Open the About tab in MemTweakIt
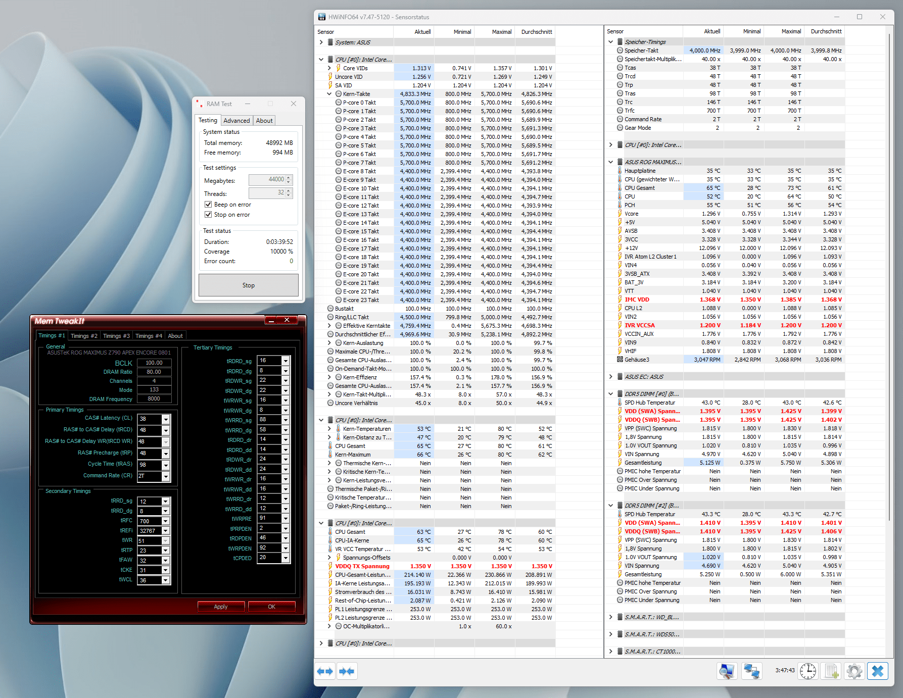This screenshot has height=698, width=903. 175,336
